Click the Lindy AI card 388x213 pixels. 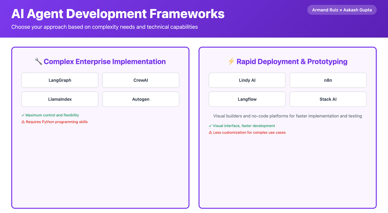(247, 80)
